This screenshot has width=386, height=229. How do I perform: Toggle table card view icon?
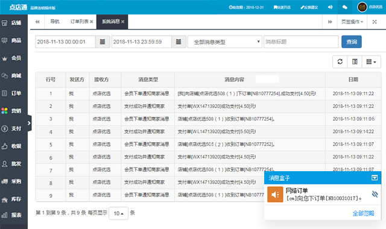[355, 61]
